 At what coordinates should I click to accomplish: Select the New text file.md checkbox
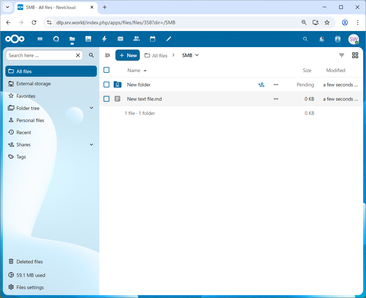pos(107,99)
